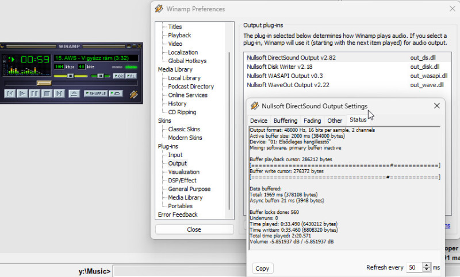Switch Winamp player to windowshade mode
Image resolution: width=460 pixels, height=277 pixels.
coord(134,46)
